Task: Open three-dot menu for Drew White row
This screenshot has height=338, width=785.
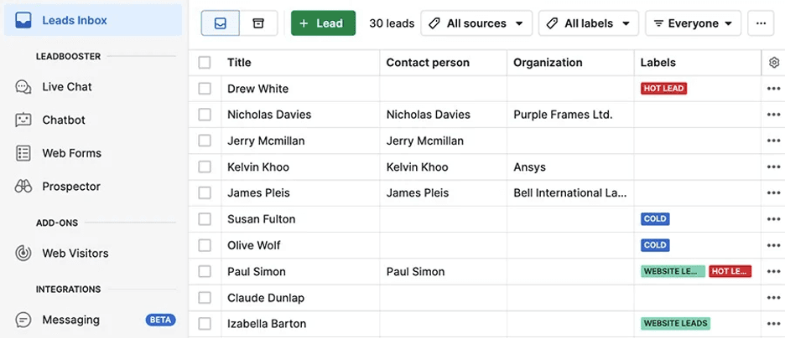Action: (x=773, y=89)
